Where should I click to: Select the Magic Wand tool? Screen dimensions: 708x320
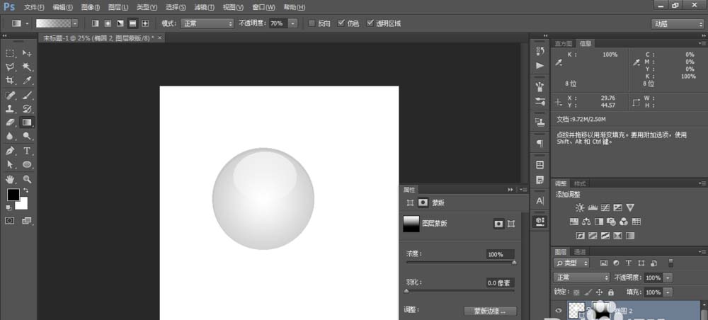pos(27,67)
